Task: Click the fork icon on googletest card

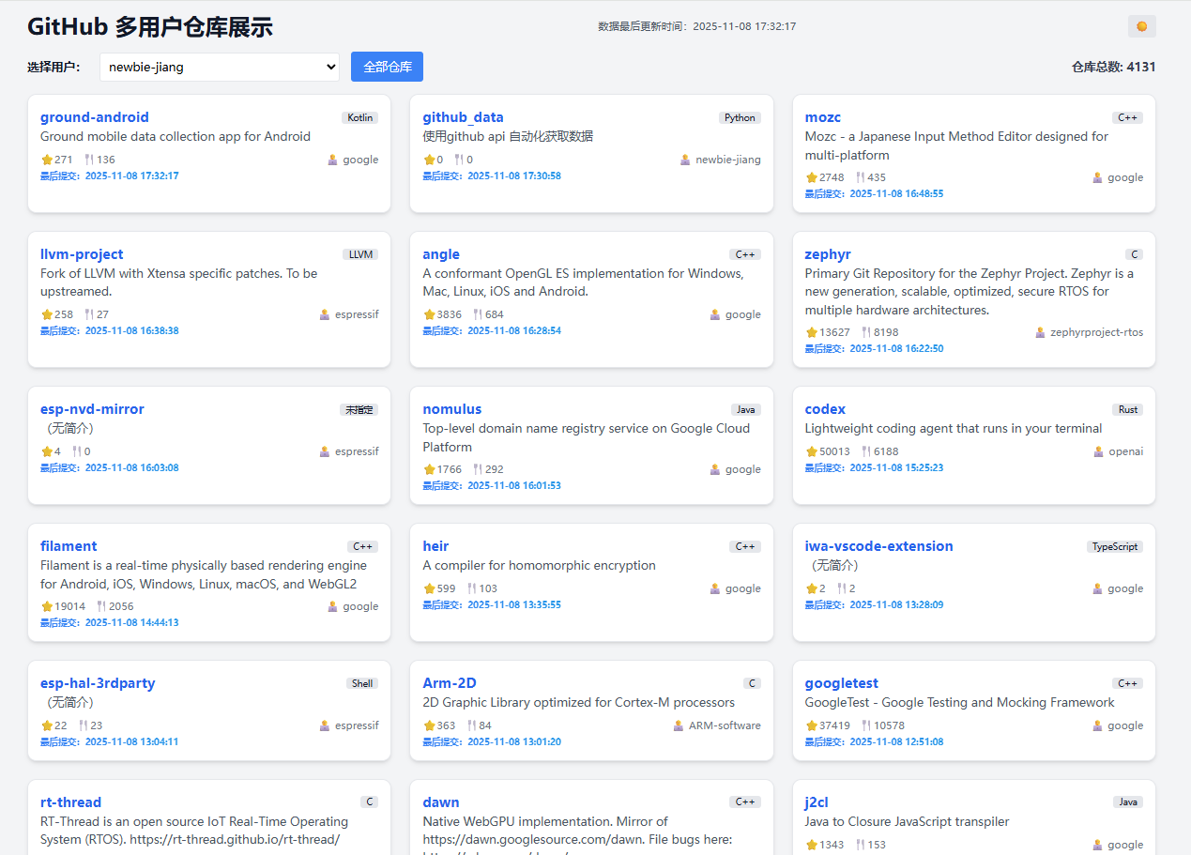Action: pos(866,725)
